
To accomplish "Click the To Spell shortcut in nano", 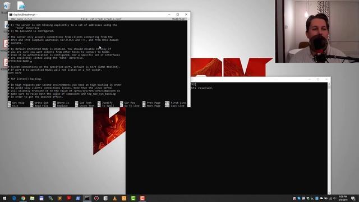I will [x=106, y=106].
